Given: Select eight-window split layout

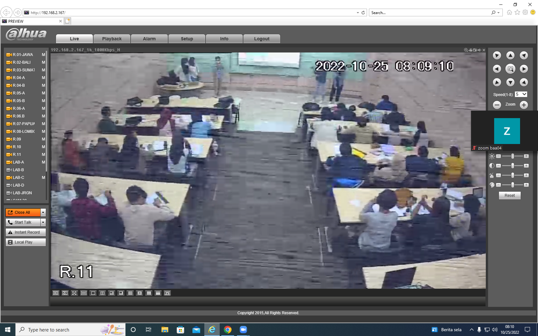Looking at the screenshot, I should [121, 293].
